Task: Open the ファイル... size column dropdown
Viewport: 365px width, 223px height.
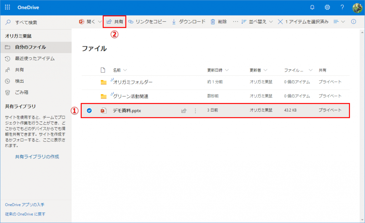Action: pos(310,70)
